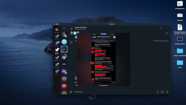Open the CHILL INVEST folder tab
Viewport: 186px width, 105px height.
[57, 51]
